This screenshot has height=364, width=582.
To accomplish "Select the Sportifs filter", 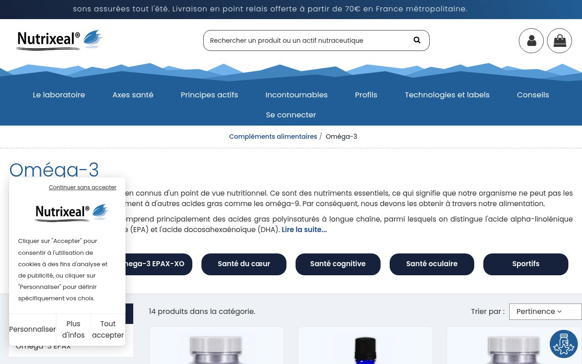I will tap(526, 264).
